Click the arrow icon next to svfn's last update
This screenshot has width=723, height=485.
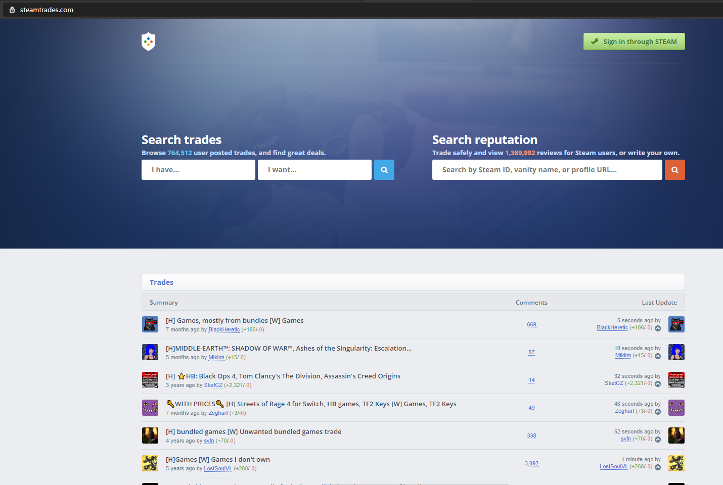point(658,440)
